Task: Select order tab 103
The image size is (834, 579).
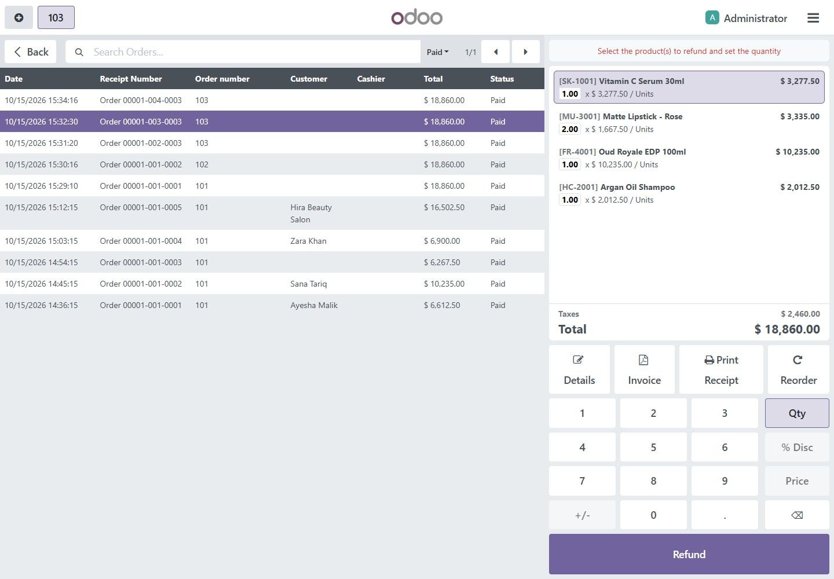Action: point(56,17)
